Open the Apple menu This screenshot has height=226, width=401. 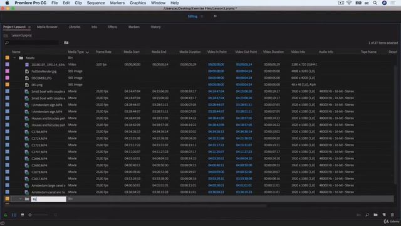tap(7, 3)
